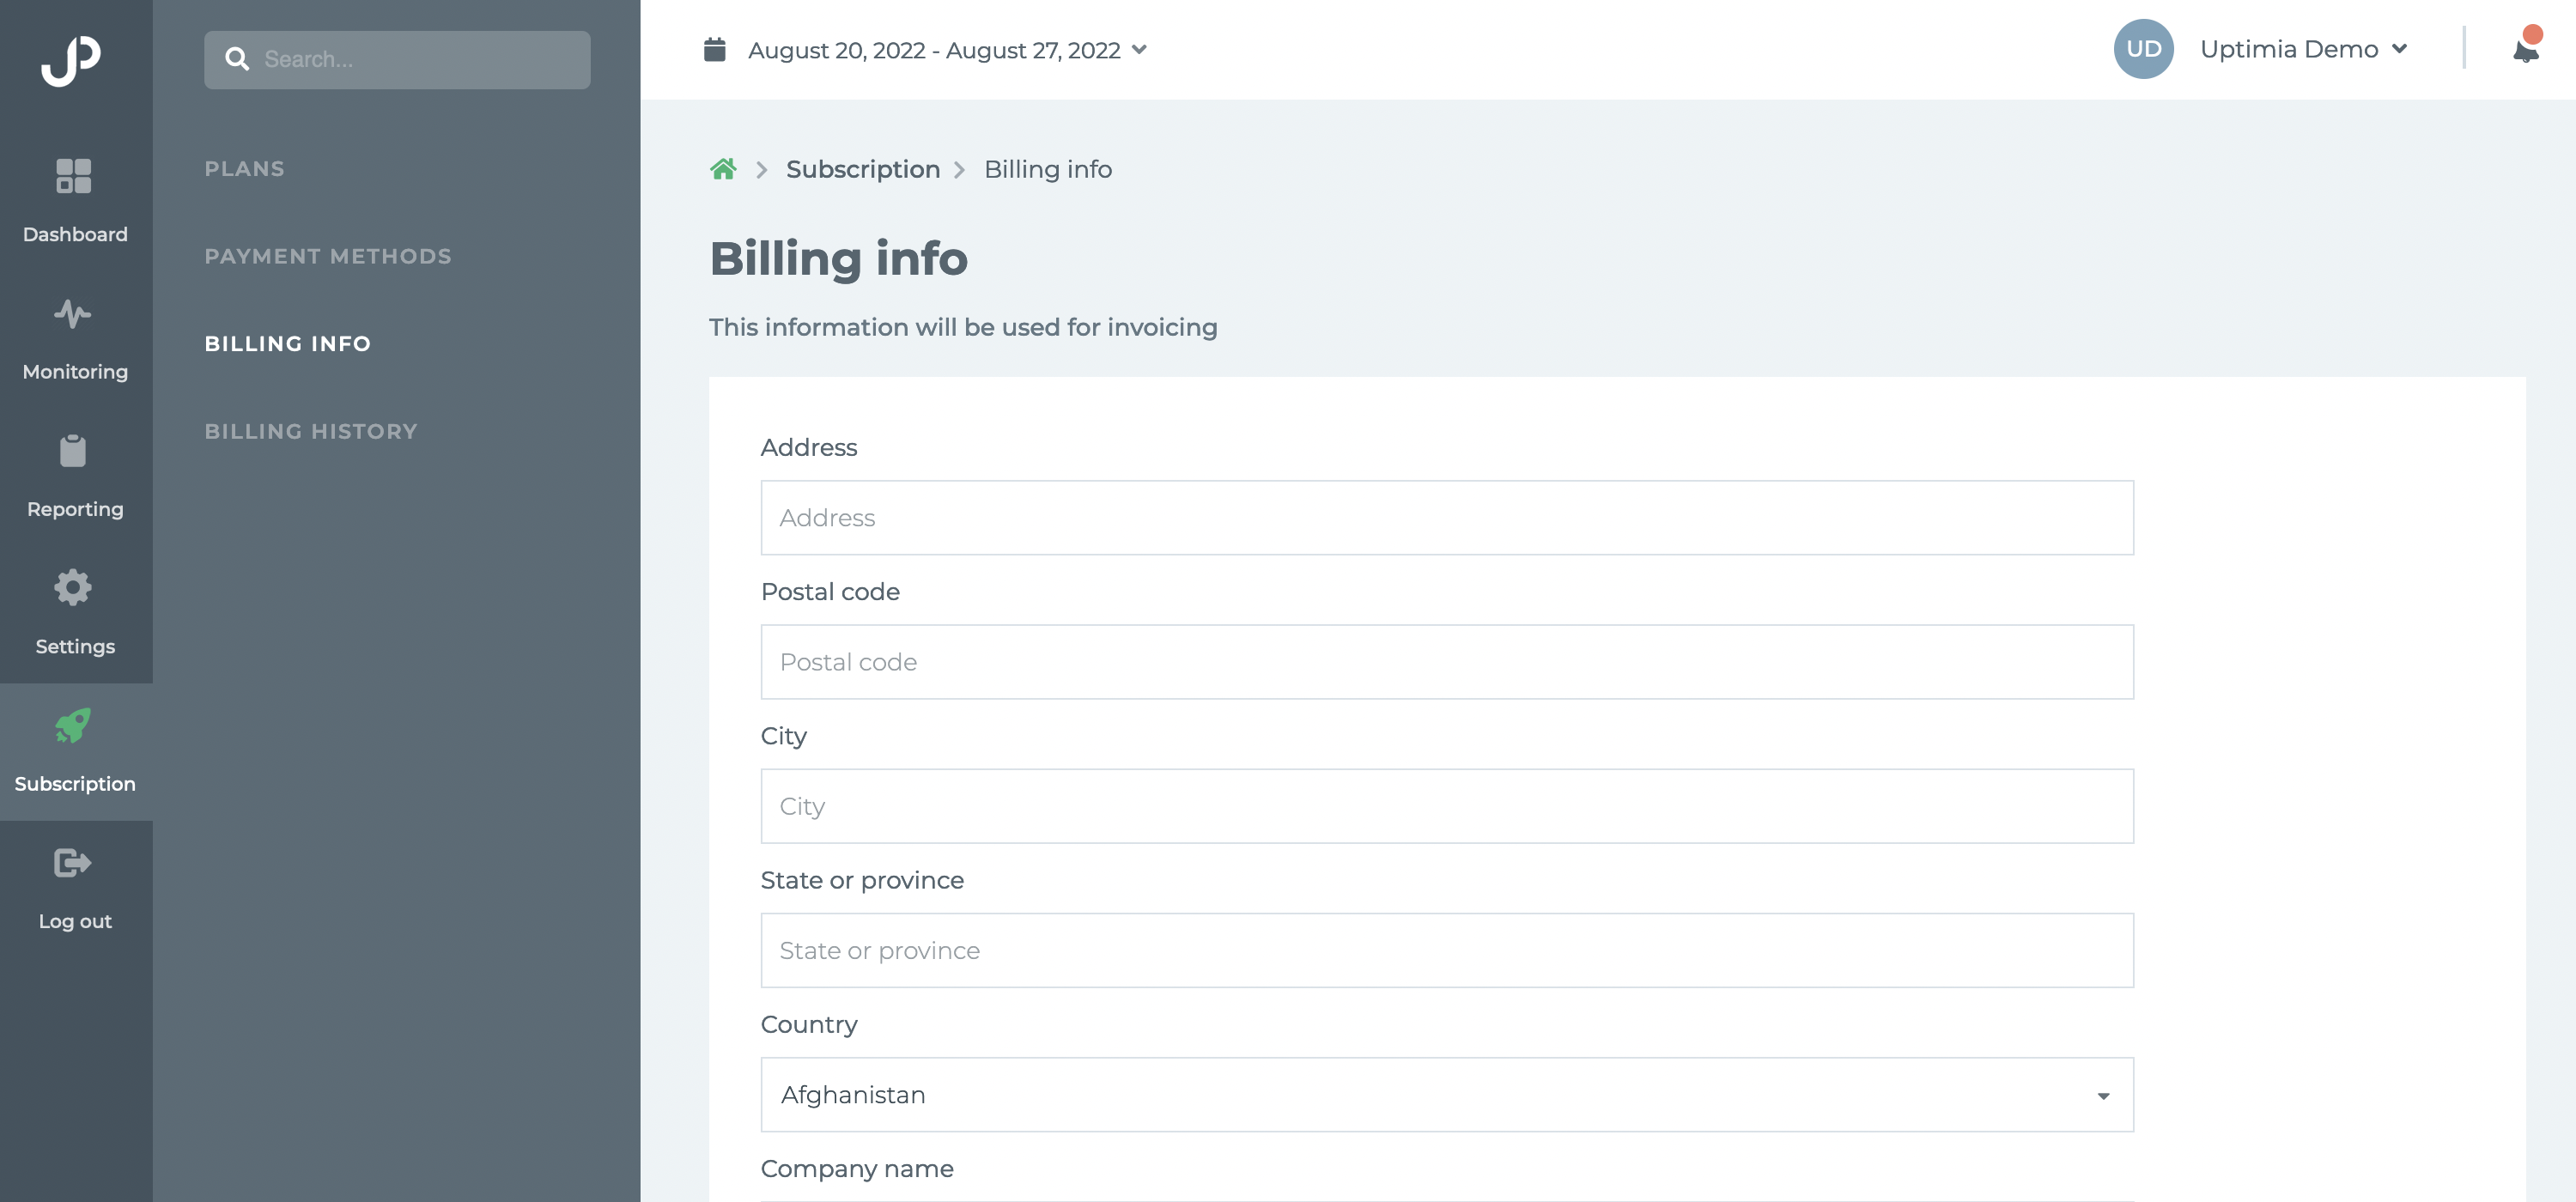The height and width of the screenshot is (1202, 2576).
Task: Open the Dashboard grid icon
Action: 73,176
